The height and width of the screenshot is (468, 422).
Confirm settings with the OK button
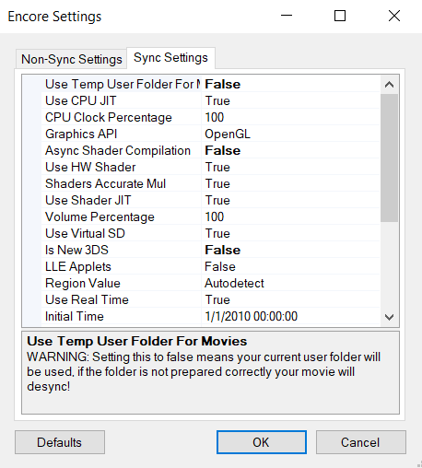click(262, 442)
